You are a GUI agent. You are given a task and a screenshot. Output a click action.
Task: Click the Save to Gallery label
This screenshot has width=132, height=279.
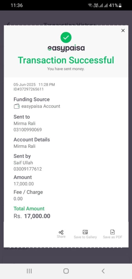point(85,237)
